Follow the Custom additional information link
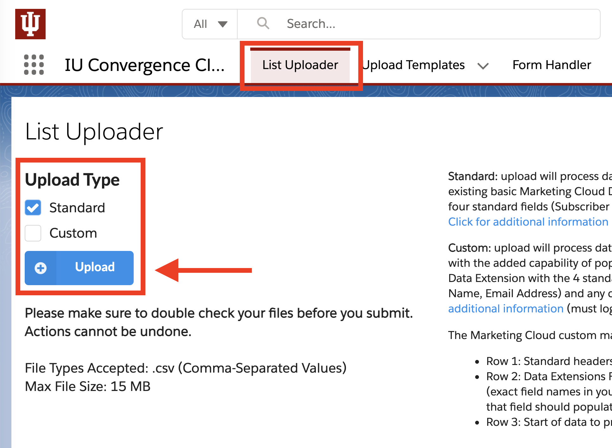 point(506,308)
